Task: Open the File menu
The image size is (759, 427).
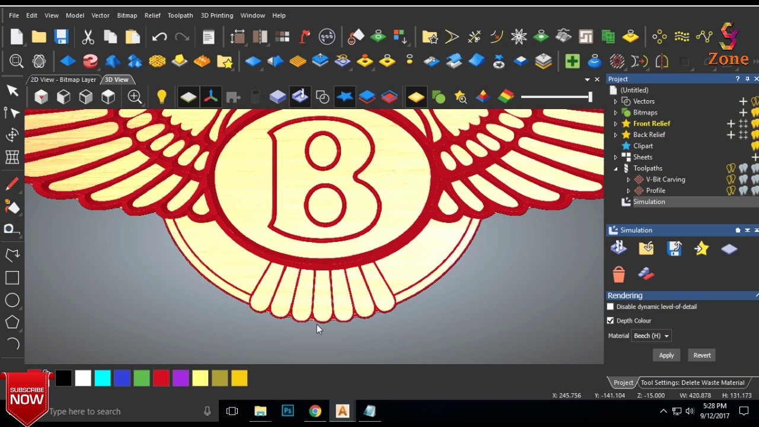Action: (14, 15)
